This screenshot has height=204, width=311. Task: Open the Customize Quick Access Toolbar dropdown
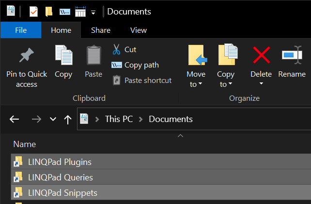[x=93, y=13]
